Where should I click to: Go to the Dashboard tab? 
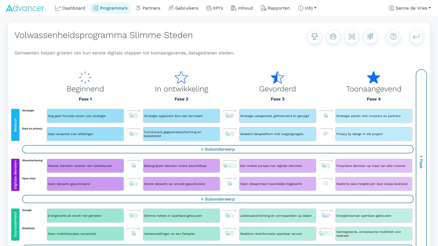[70, 8]
